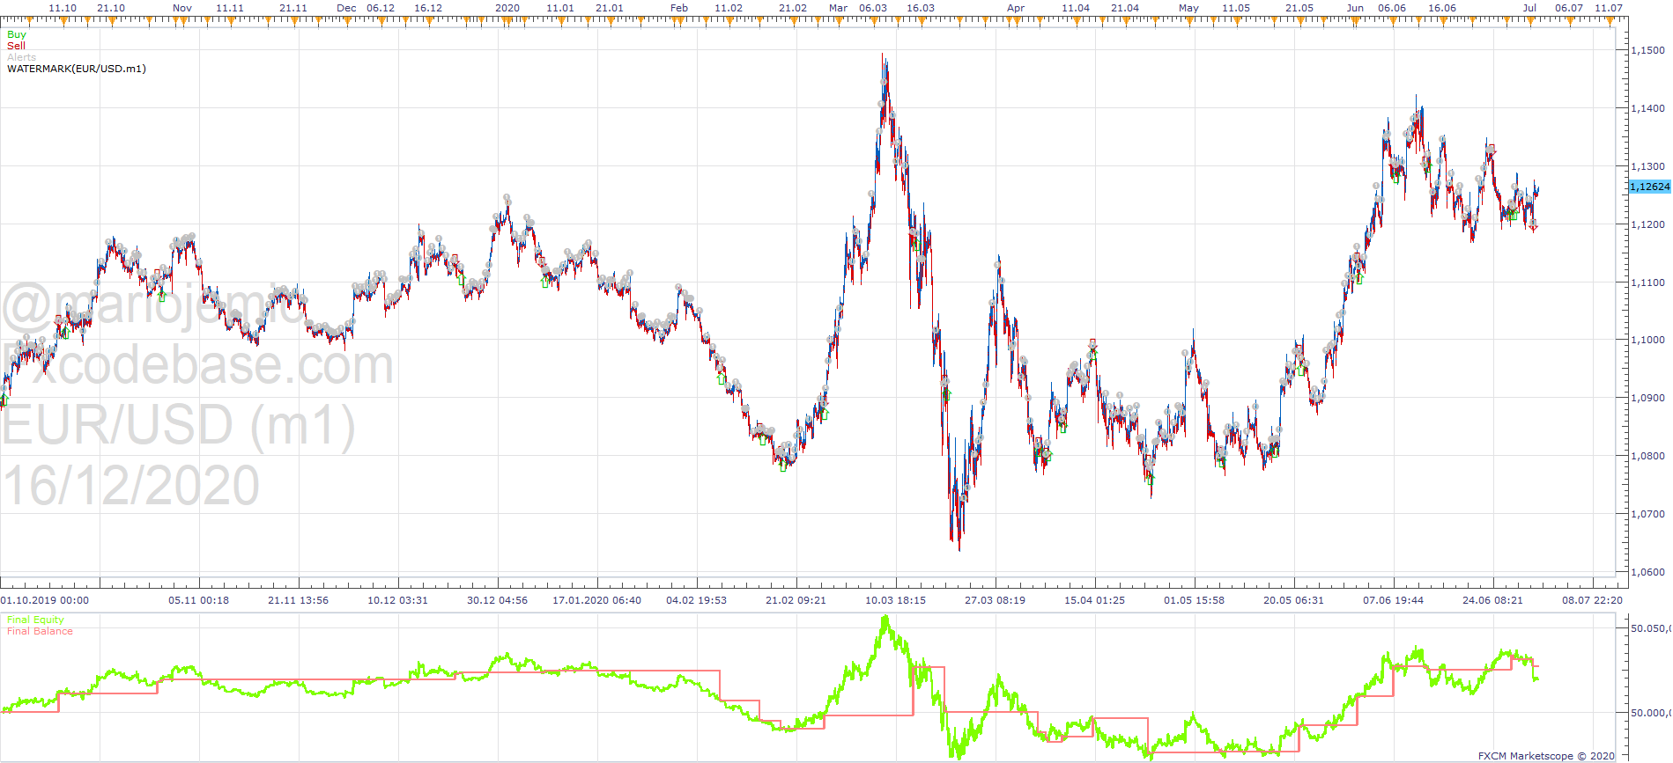Click the 21.04 date on top timeline

point(1125,8)
